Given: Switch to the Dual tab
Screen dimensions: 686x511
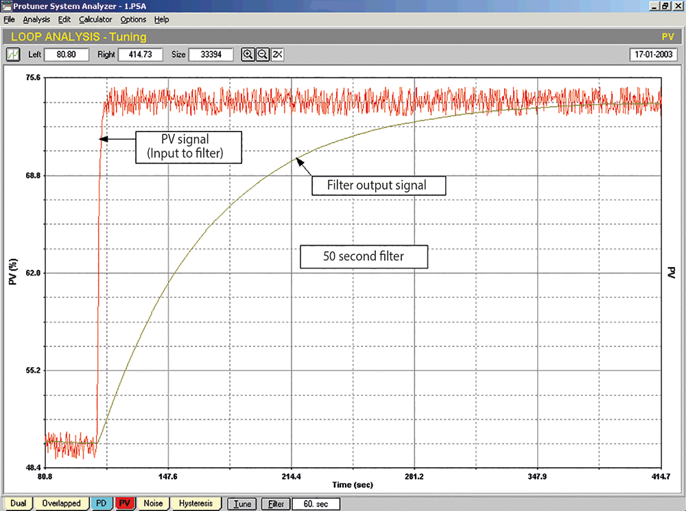Looking at the screenshot, I should click(19, 503).
